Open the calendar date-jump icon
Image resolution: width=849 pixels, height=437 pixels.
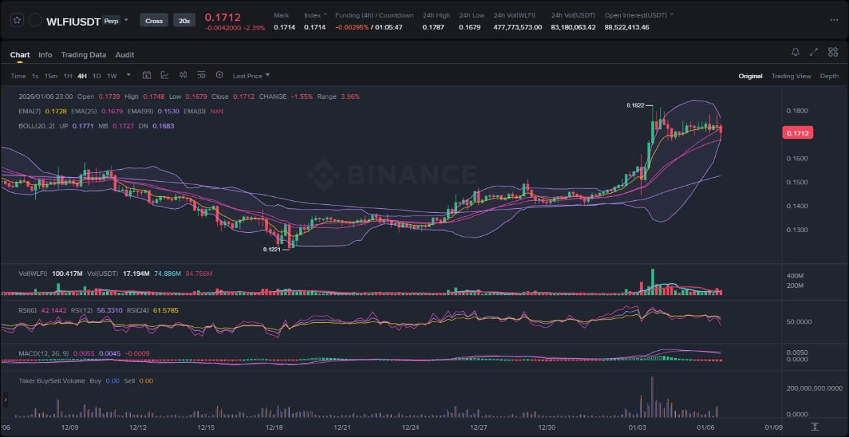(147, 76)
